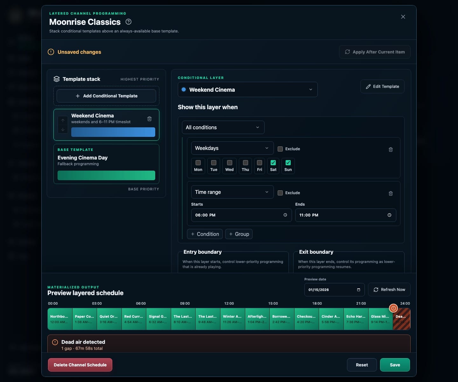Viewport: 458px width, 382px height.
Task: Save the channel schedule
Action: (395, 365)
